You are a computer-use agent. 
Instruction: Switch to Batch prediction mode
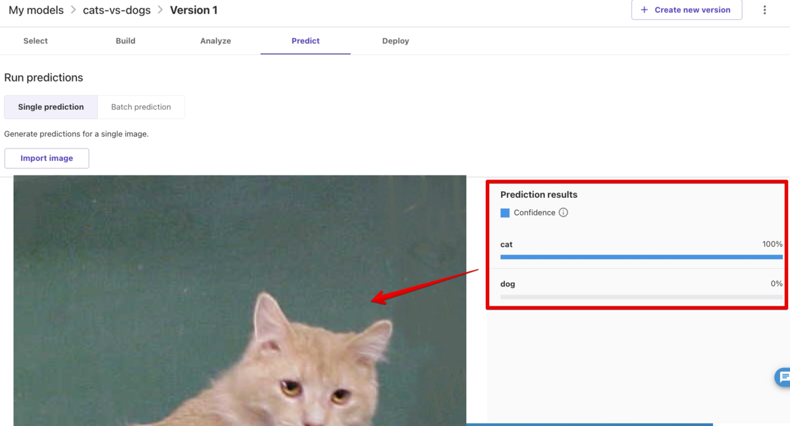pos(141,106)
